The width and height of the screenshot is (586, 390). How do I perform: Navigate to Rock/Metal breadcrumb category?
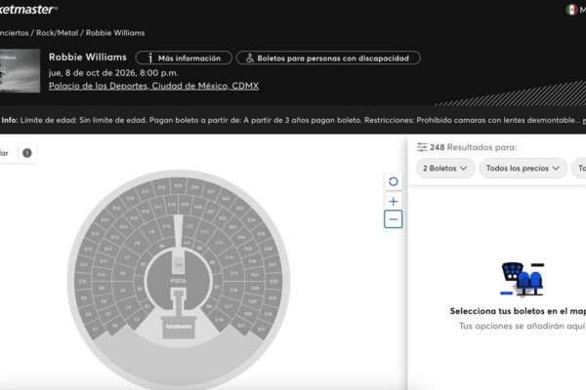58,32
